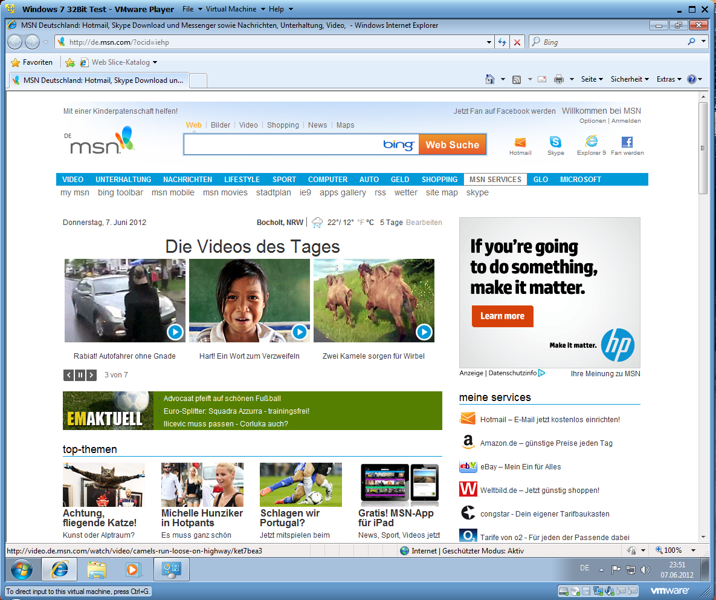Open the 5 Tage weather forecast link

392,223
